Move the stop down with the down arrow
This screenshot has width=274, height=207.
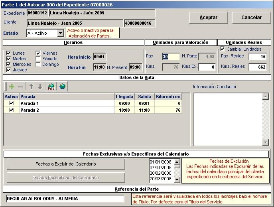click(40, 87)
